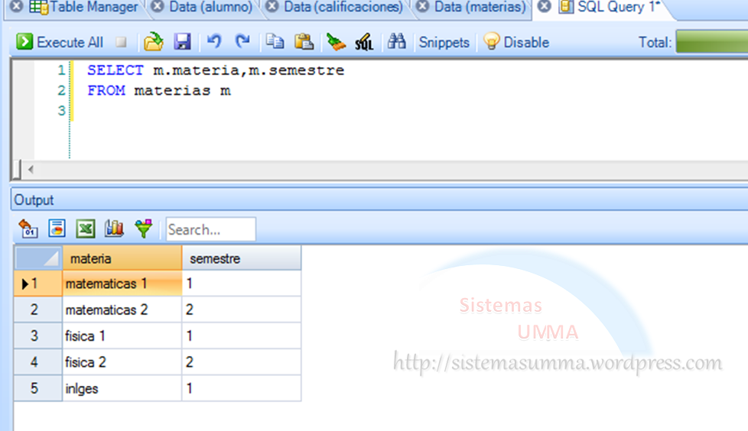Screen dimensions: 748x431
Task: Open Find with the binoculars icon
Action: 396,42
